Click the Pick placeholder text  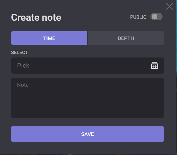(x=23, y=66)
